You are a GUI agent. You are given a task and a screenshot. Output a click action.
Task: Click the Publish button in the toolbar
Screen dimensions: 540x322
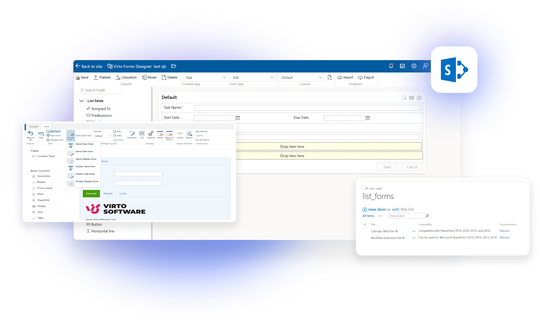pos(102,77)
